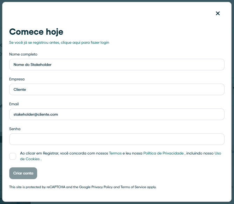Click the Email field label

(14, 104)
